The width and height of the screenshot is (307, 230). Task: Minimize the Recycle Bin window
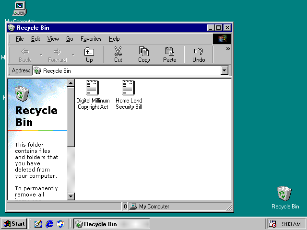211,28
